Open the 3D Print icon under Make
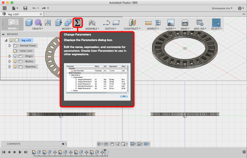 tap(185, 23)
